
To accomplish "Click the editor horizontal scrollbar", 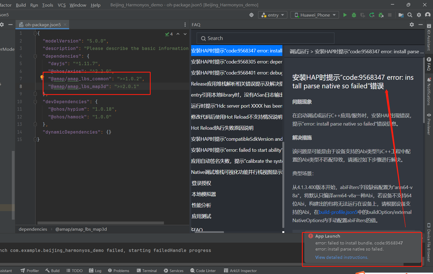I will tap(101, 223).
